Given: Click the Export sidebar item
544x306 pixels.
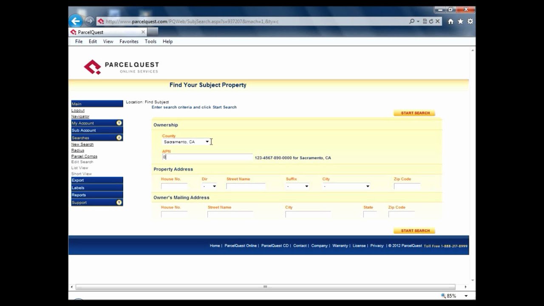Looking at the screenshot, I should 97,180.
